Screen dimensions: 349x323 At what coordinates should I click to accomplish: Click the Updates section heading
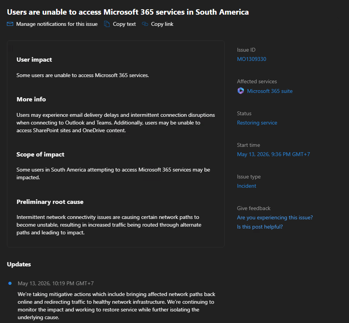[x=19, y=264]
